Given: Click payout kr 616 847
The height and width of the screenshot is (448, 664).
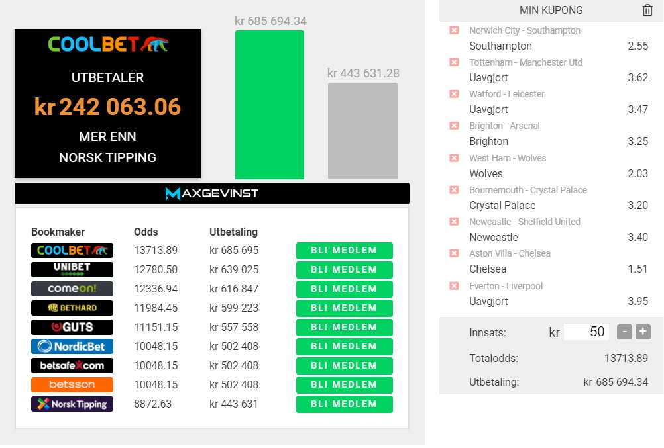Looking at the screenshot, I should point(234,289).
